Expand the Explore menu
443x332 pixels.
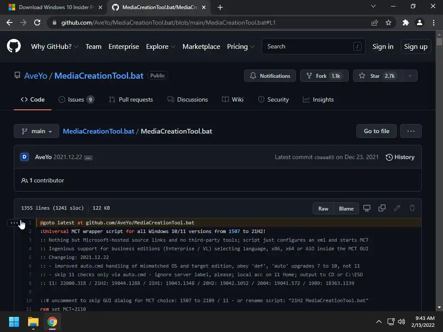click(x=161, y=47)
